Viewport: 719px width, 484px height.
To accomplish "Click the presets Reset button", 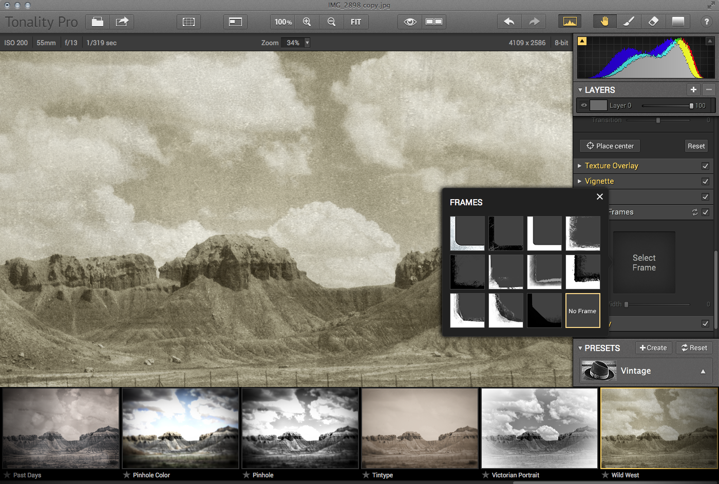I will (x=694, y=347).
